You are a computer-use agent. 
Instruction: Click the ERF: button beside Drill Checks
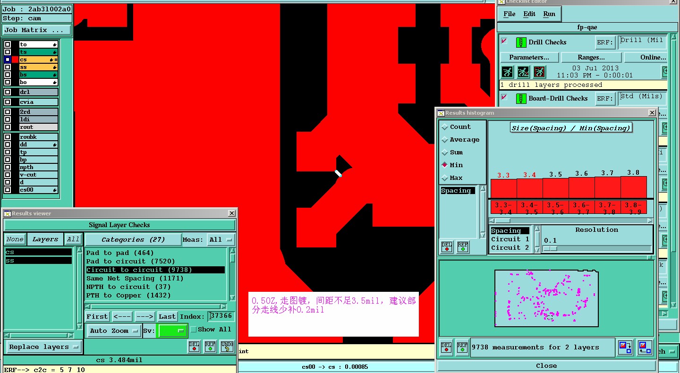point(604,42)
